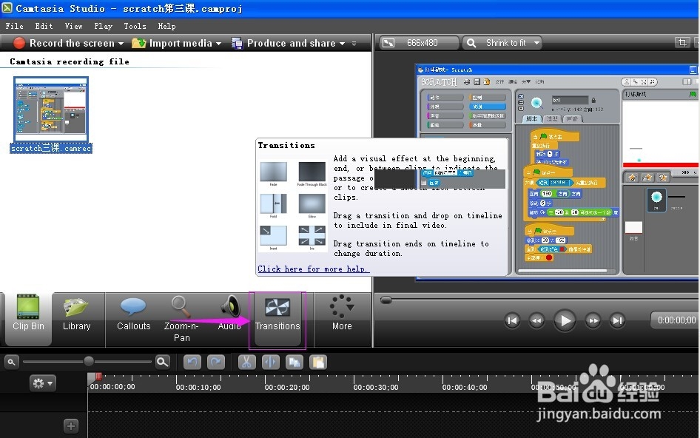Click the Play button in preview
700x438 pixels.
coord(565,320)
